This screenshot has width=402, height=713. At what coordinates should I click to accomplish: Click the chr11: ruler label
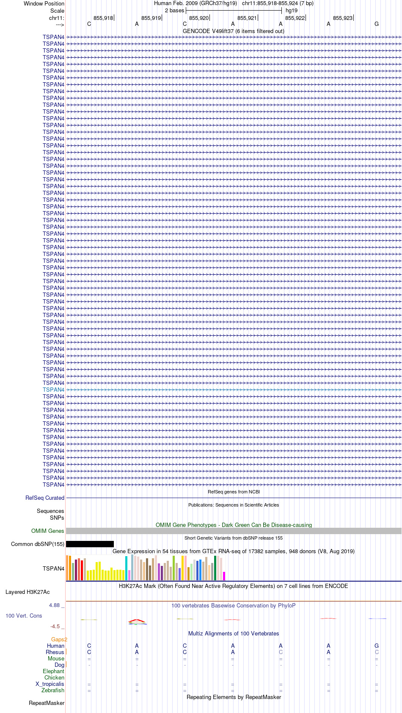point(57,18)
